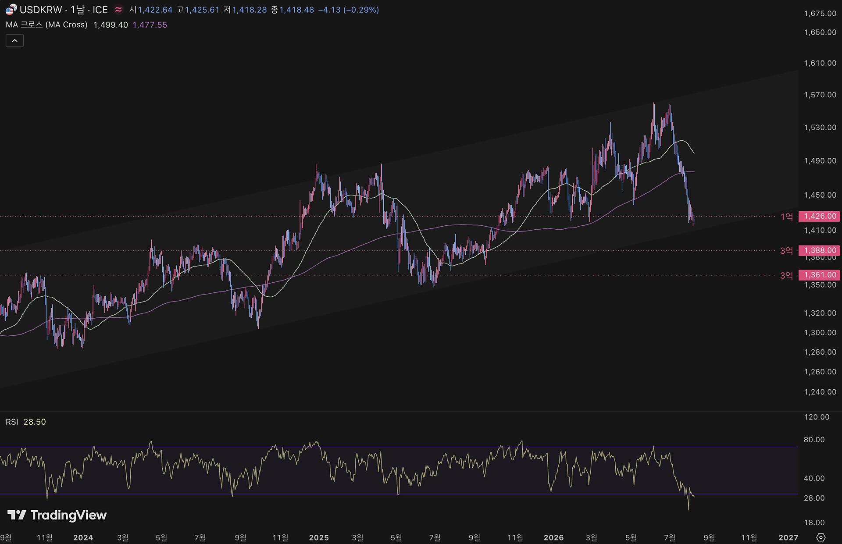The image size is (842, 544).
Task: Click 2025 on the time axis
Action: (319, 537)
